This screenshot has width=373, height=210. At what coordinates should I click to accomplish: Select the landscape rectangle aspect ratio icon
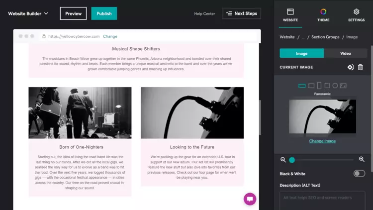311,86
